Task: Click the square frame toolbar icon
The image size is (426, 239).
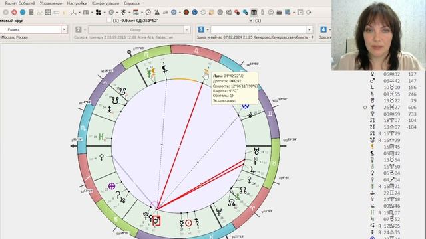Action: click(x=300, y=12)
